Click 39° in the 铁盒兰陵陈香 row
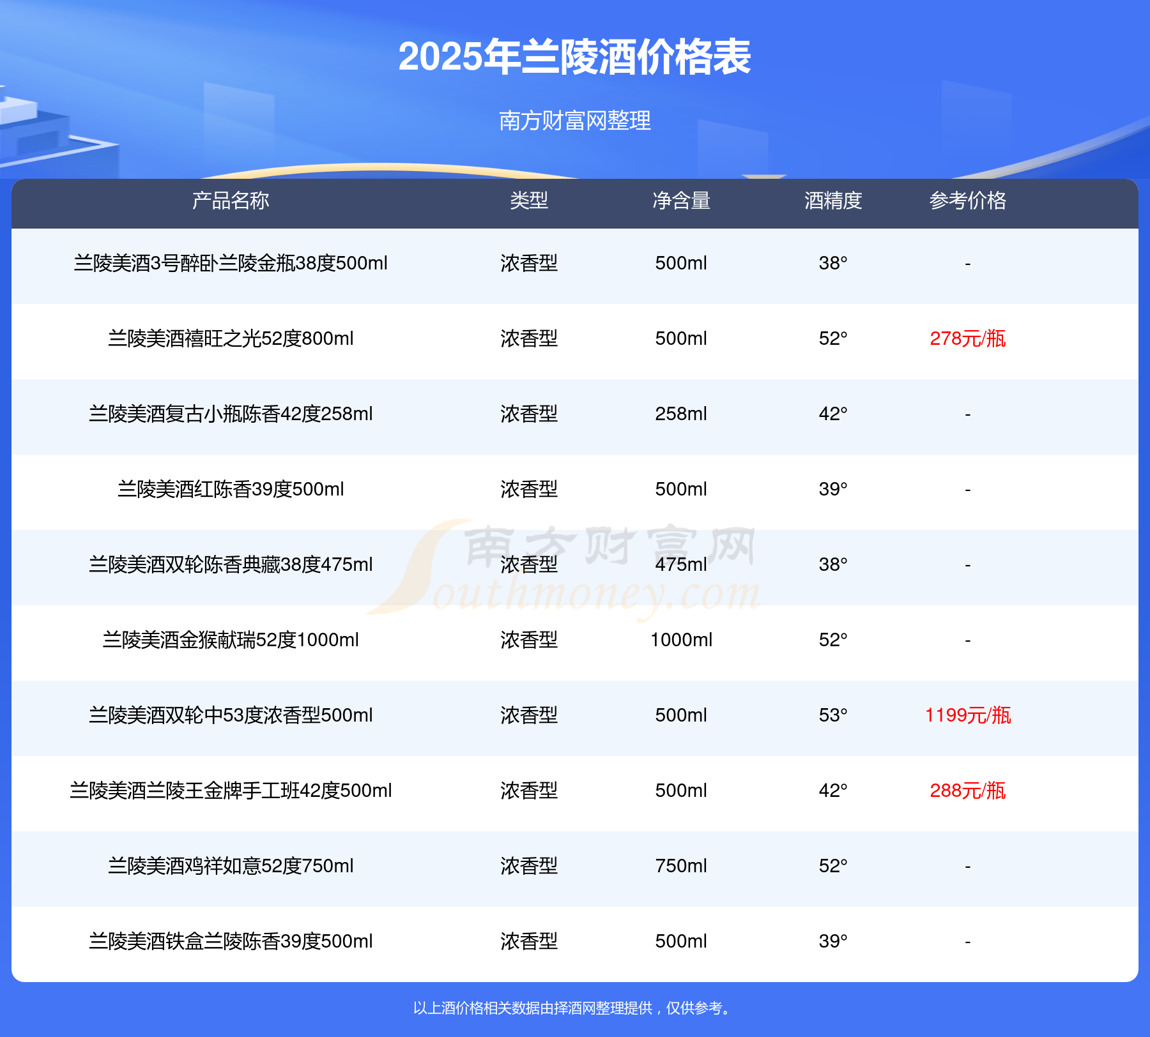The image size is (1150, 1037). click(x=833, y=941)
